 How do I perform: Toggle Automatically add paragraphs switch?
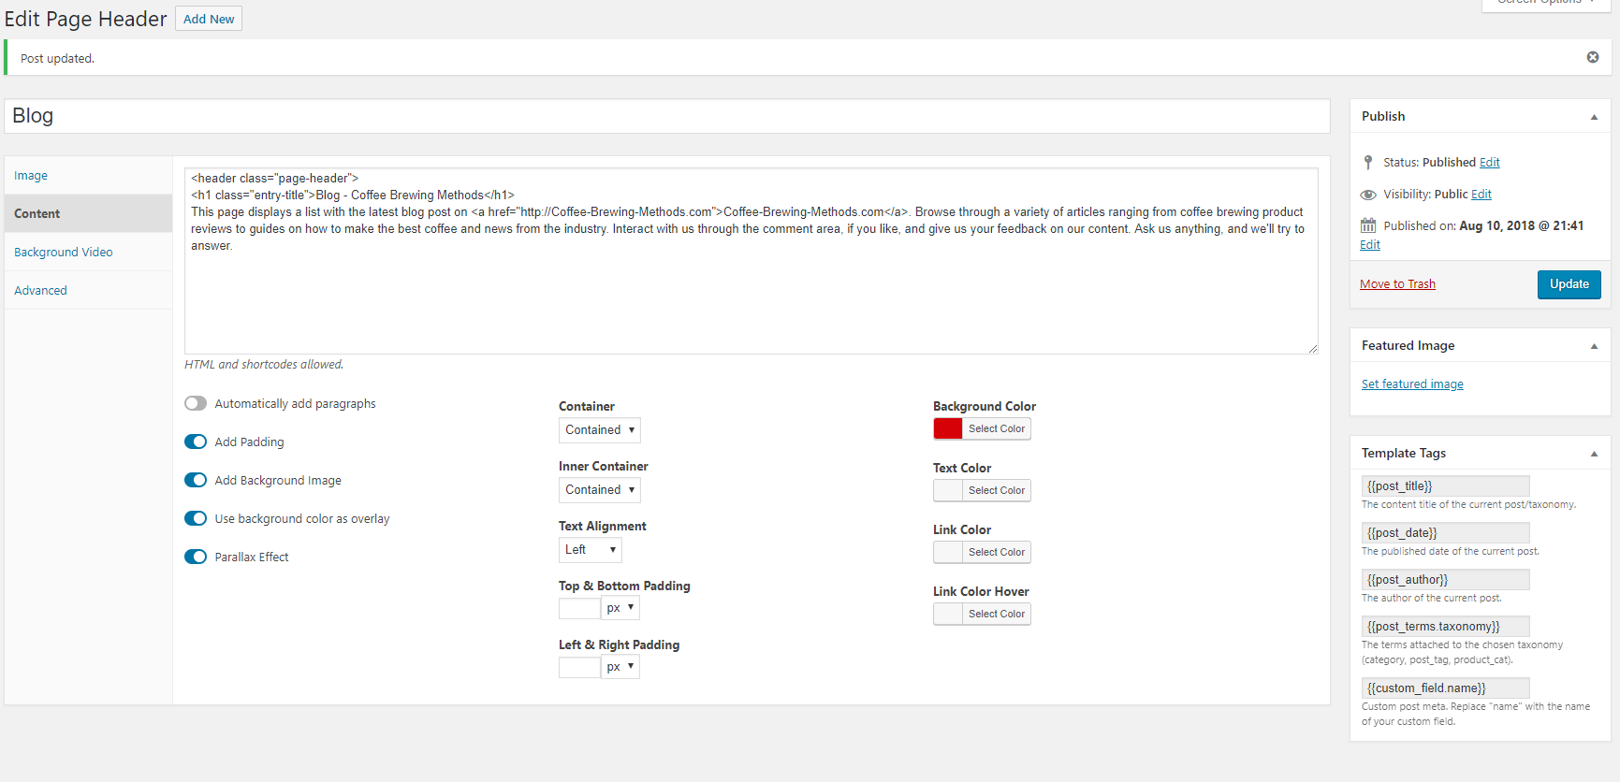pos(196,403)
